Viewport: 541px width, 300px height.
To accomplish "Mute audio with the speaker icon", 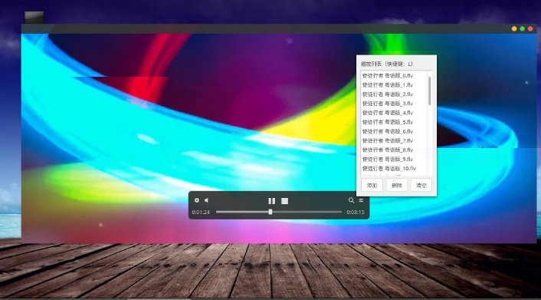I will (206, 200).
